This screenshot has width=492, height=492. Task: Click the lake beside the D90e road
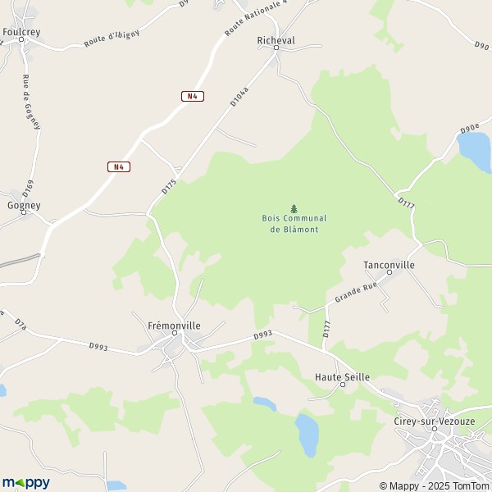click(476, 153)
